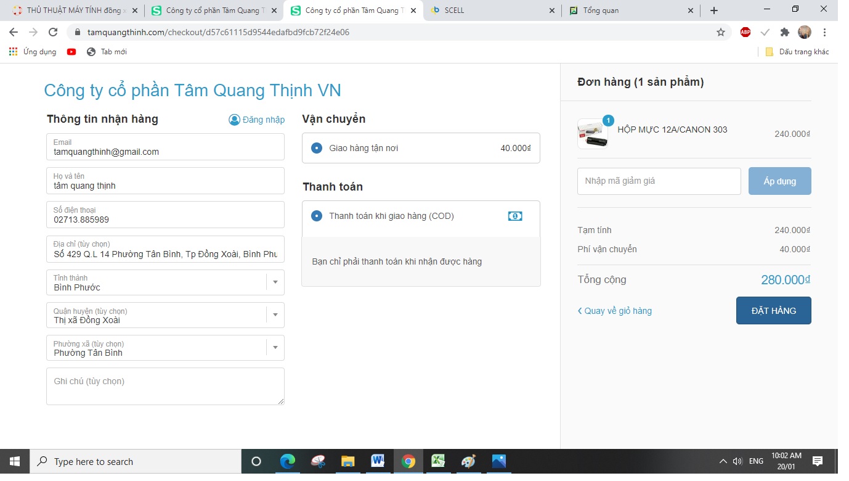
Task: Open the Tab mới bookmark
Action: coord(107,52)
